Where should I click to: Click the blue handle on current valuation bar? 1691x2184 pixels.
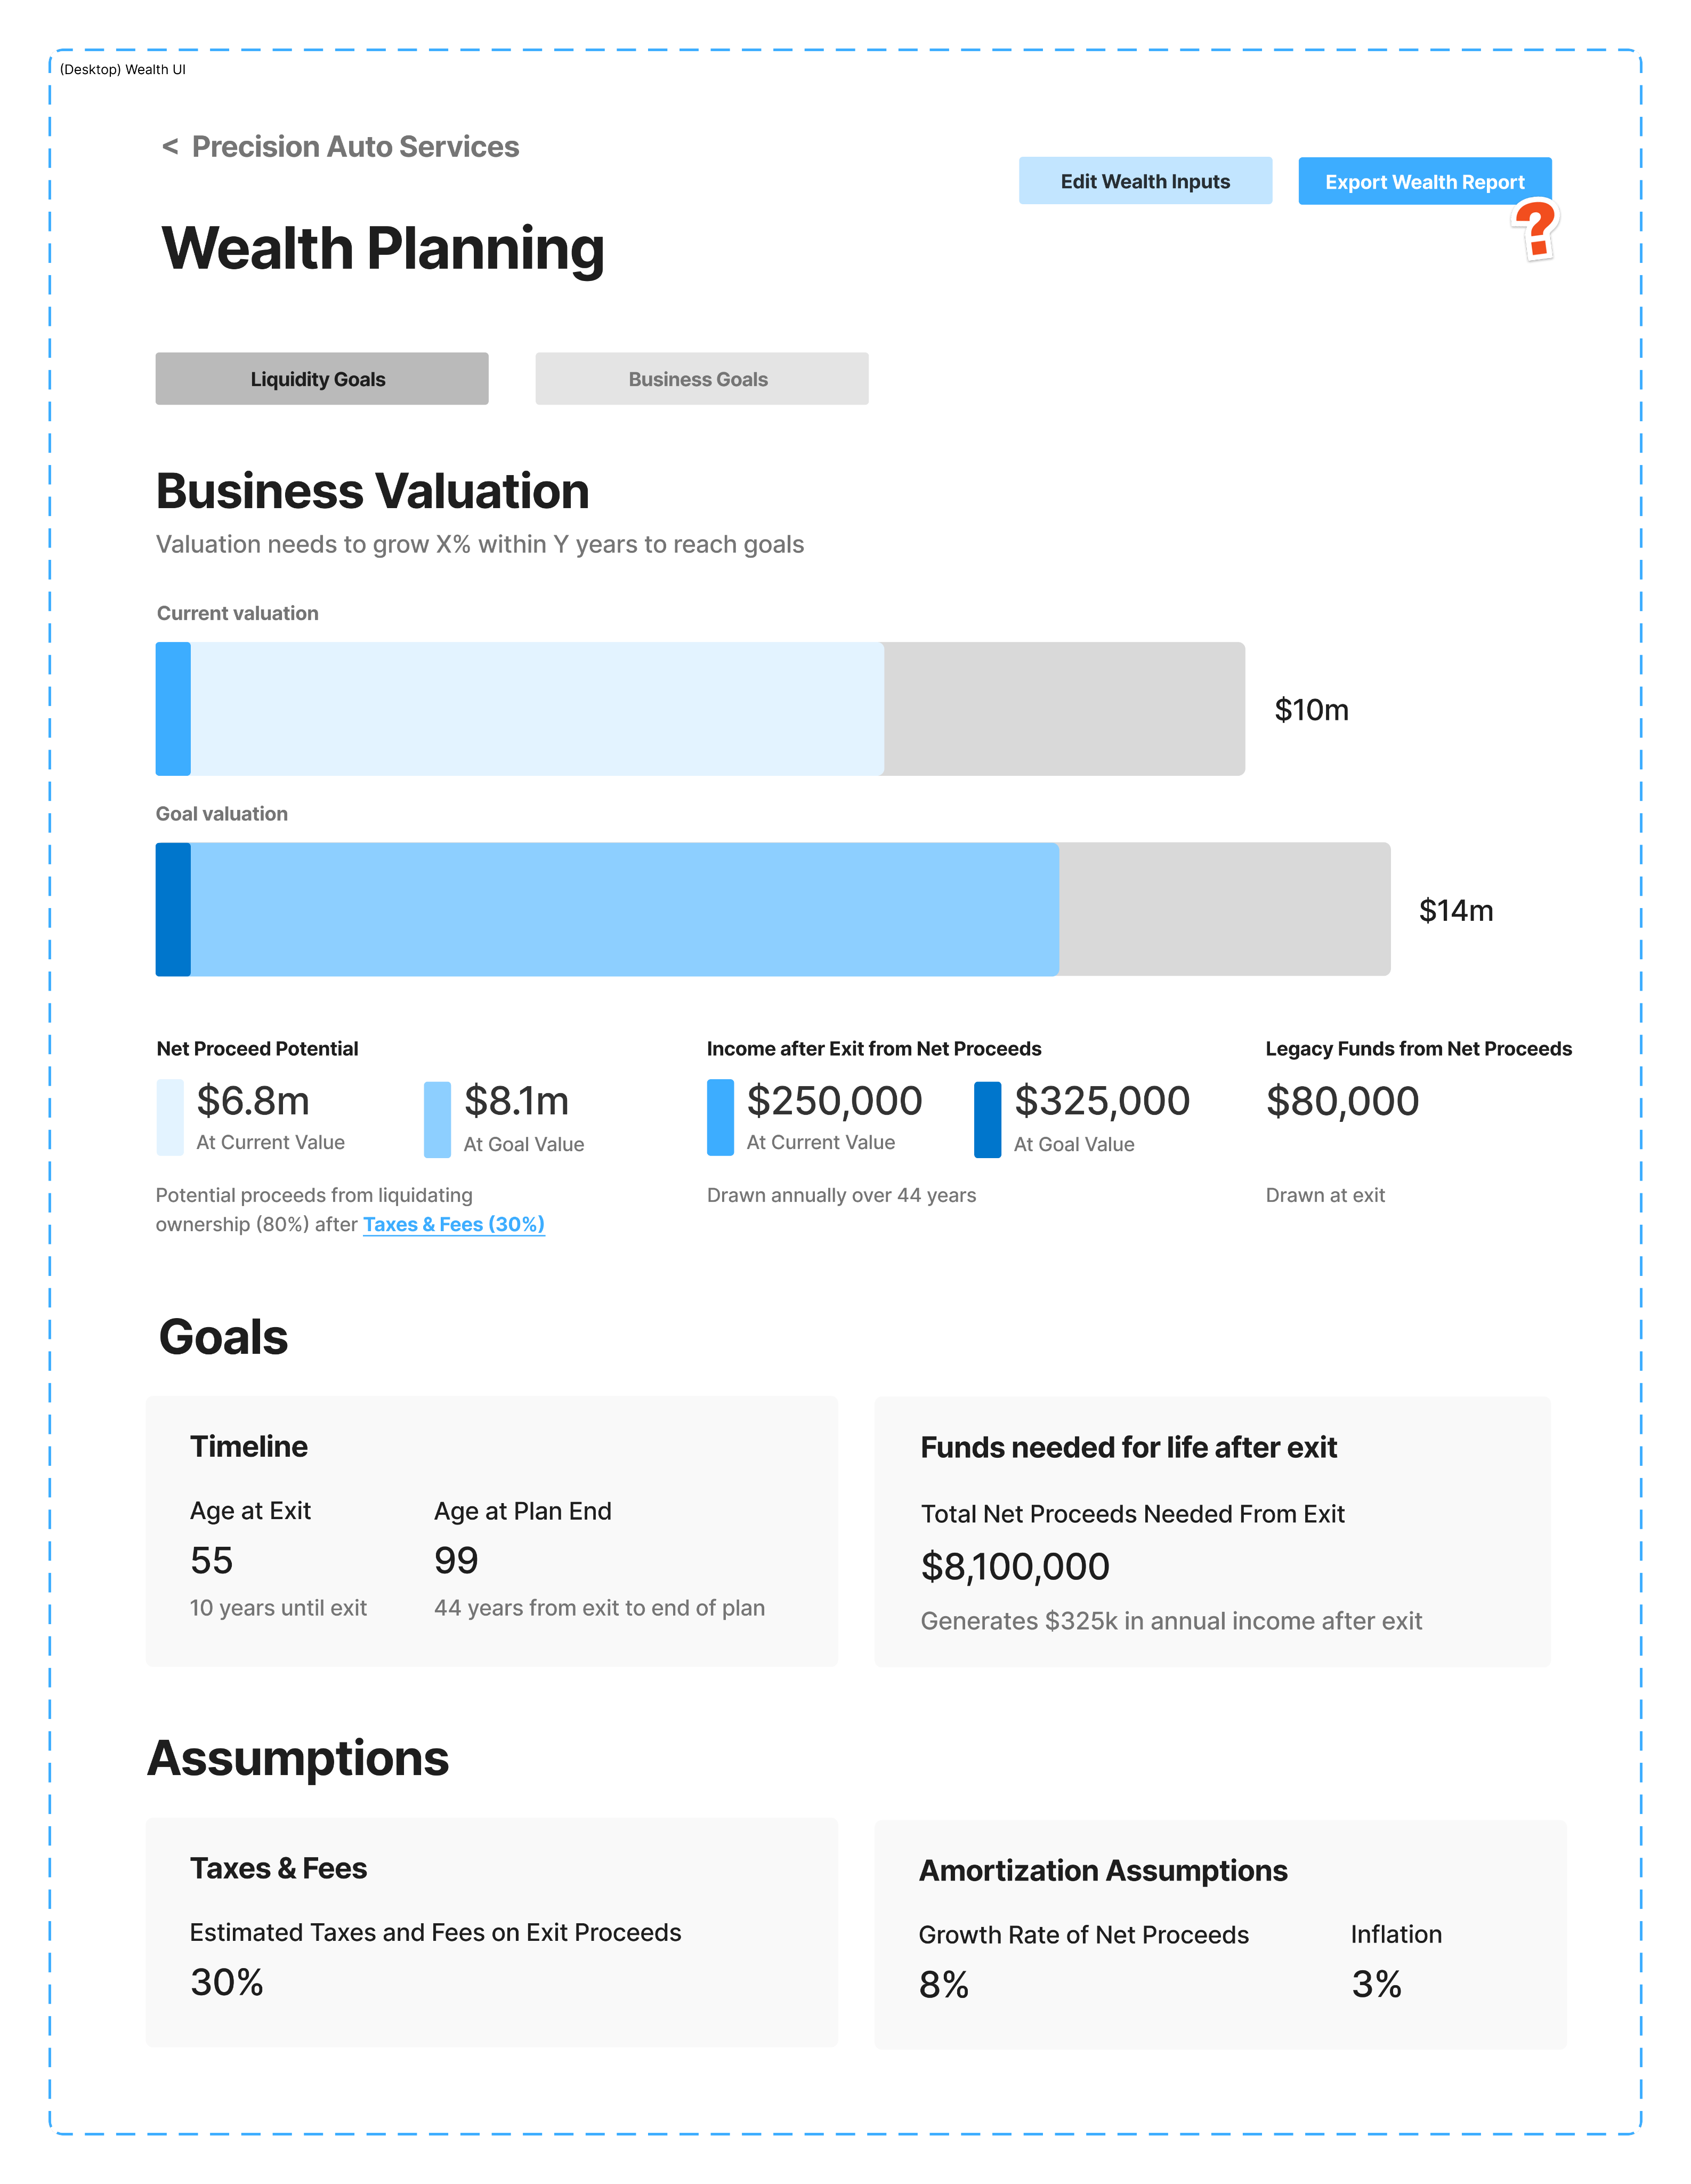173,709
